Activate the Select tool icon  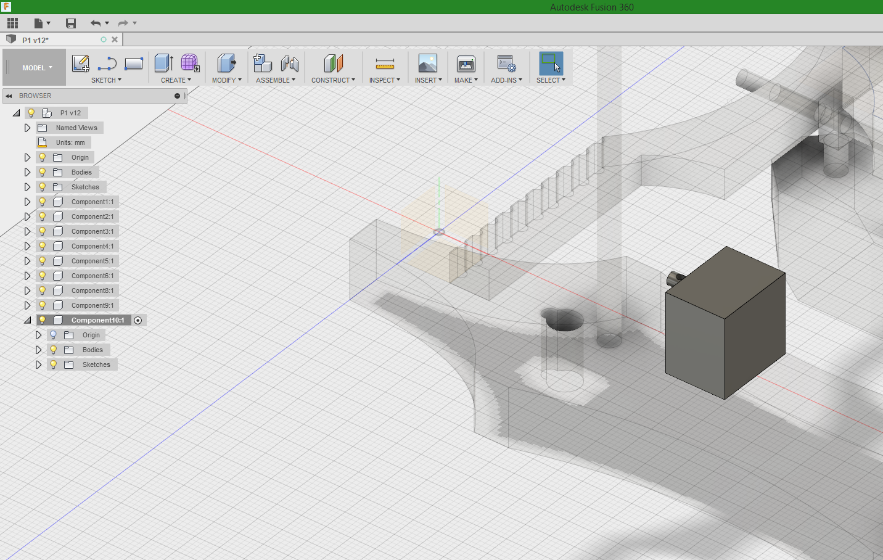[551, 63]
